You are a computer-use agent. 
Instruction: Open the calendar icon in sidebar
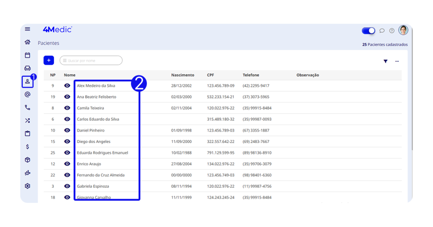click(x=27, y=55)
